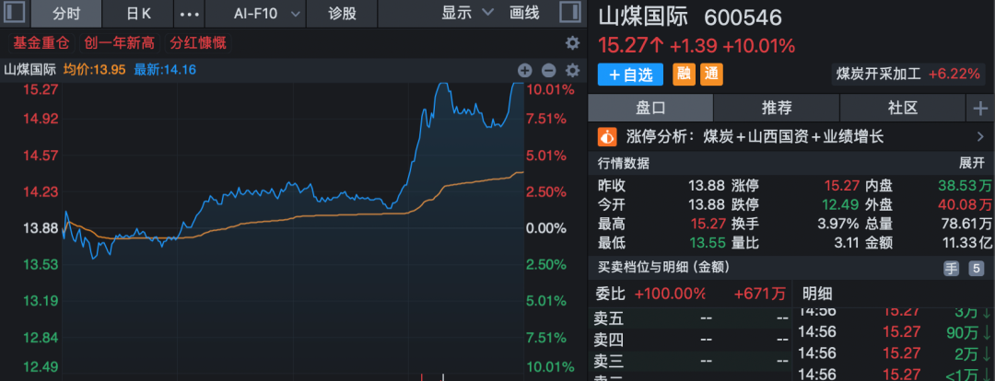Click the 量比 value 3.11
The height and width of the screenshot is (381, 995).
click(848, 243)
